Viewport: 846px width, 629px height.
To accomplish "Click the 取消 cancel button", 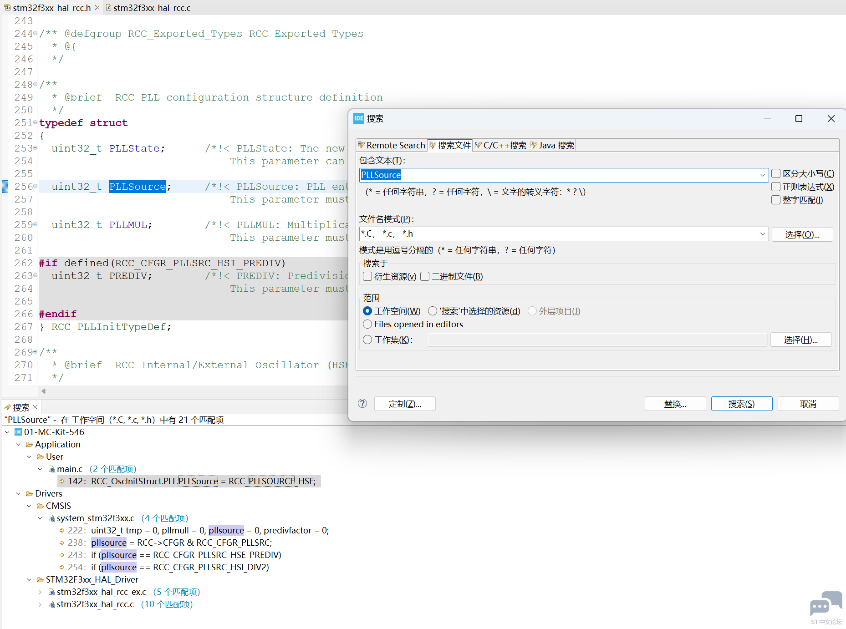I will pos(808,404).
